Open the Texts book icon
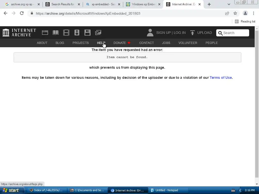The height and width of the screenshot is (194, 259). [55, 33]
